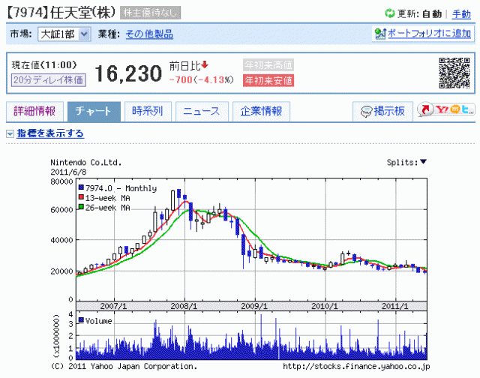
Task: Open the 詳細情報 tab
Action: [34, 112]
